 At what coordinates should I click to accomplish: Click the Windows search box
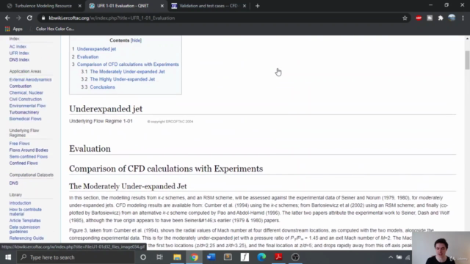click(76, 257)
